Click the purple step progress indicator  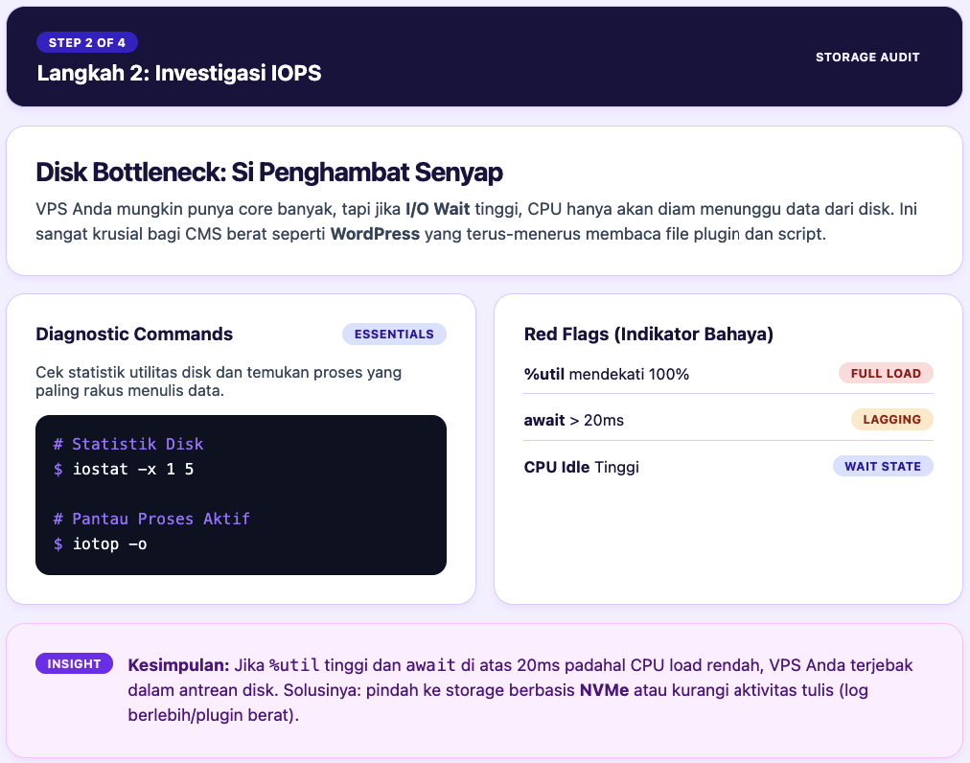tap(86, 42)
